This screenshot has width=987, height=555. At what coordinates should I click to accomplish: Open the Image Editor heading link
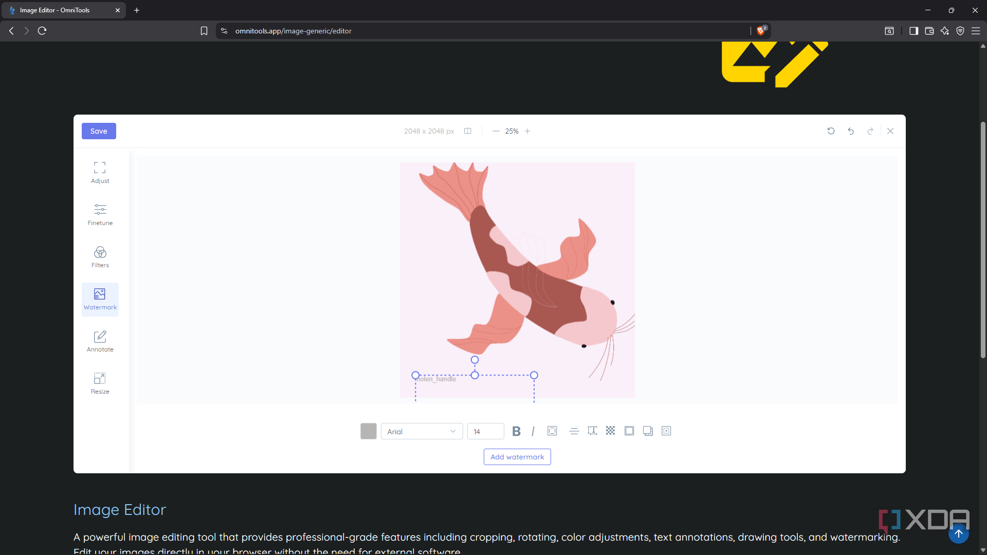[119, 509]
